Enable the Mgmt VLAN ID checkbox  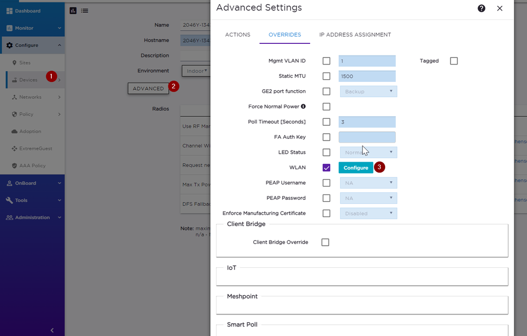(326, 61)
